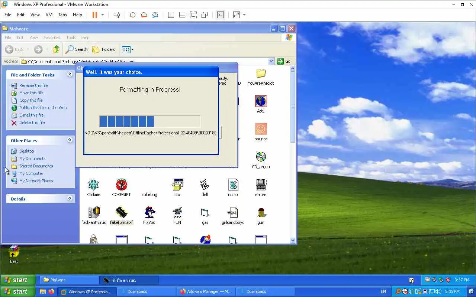Open the address bar dropdown arrow

coord(271,61)
